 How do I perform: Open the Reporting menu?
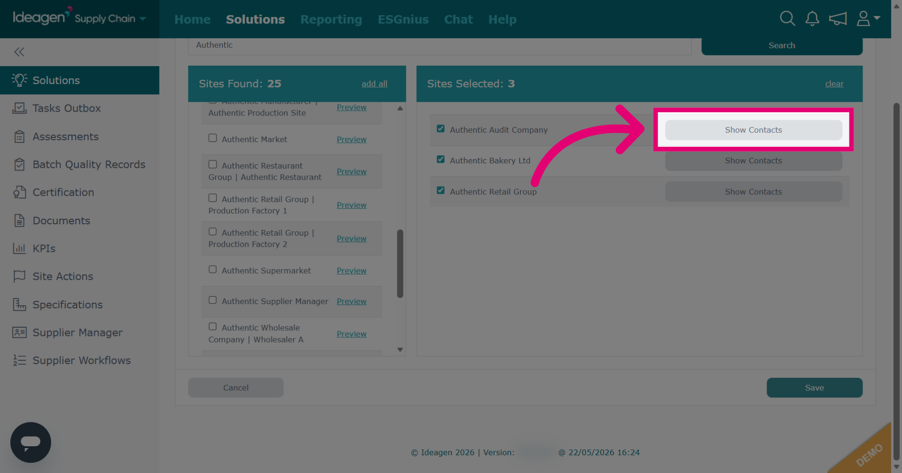coord(331,19)
